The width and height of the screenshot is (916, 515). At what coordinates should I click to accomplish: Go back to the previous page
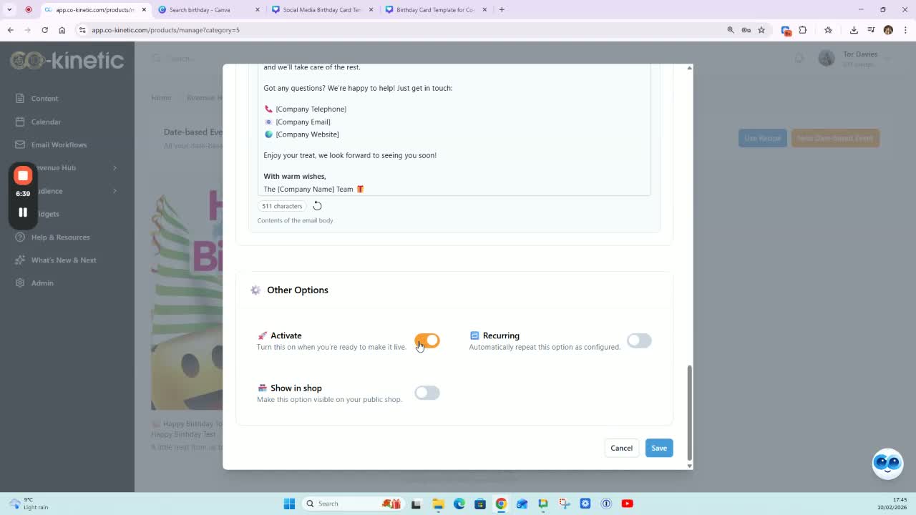coord(10,30)
